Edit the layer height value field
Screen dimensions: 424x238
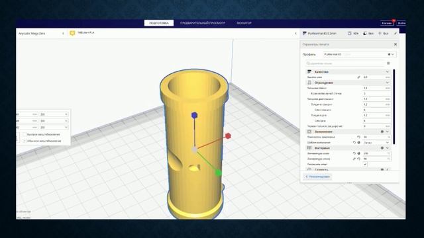[x=376, y=77]
